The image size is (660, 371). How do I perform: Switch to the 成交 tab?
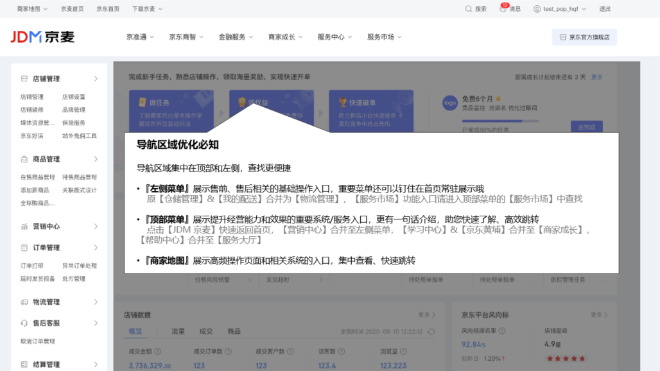click(x=206, y=331)
